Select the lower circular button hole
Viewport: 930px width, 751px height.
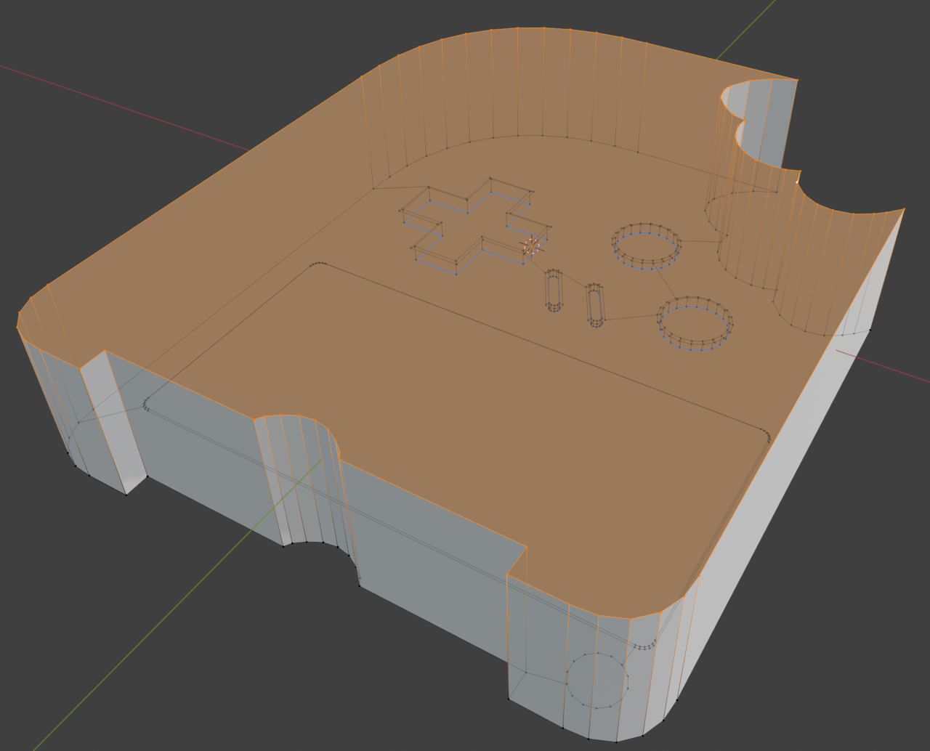(695, 323)
